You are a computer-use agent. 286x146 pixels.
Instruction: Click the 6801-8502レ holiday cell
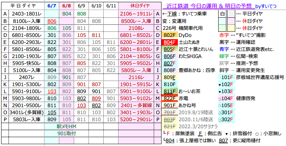click(136, 35)
